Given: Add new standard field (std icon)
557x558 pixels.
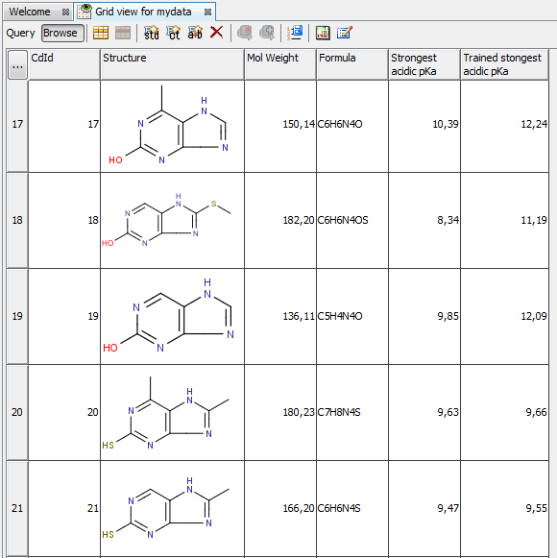Looking at the screenshot, I should click(x=152, y=33).
